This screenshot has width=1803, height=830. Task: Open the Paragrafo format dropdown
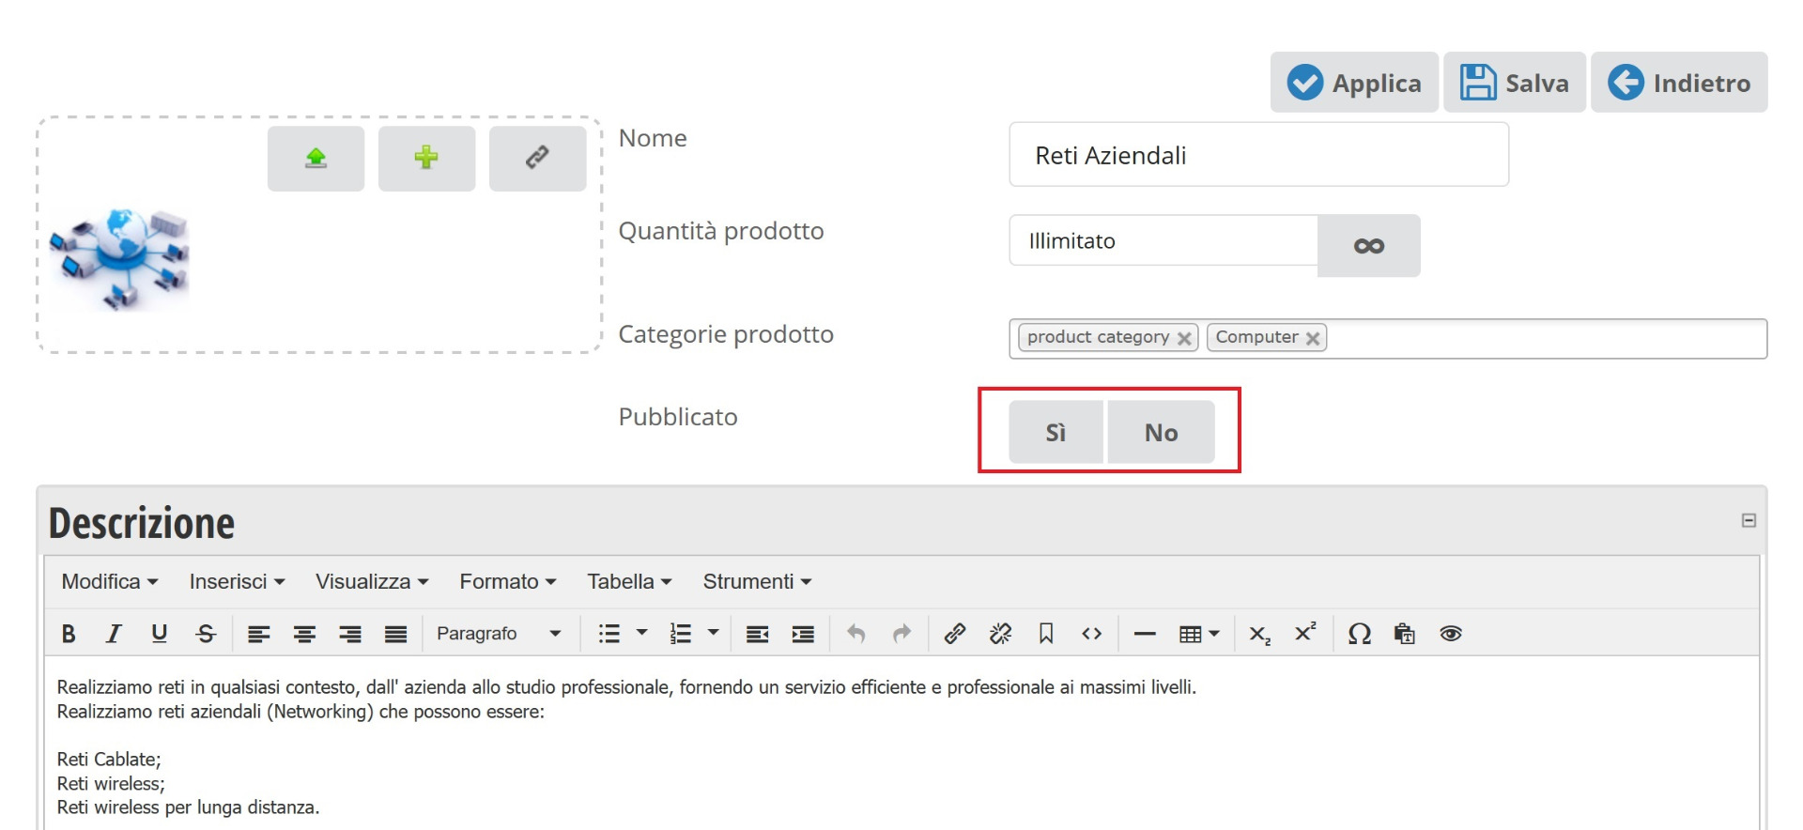pyautogui.click(x=499, y=634)
